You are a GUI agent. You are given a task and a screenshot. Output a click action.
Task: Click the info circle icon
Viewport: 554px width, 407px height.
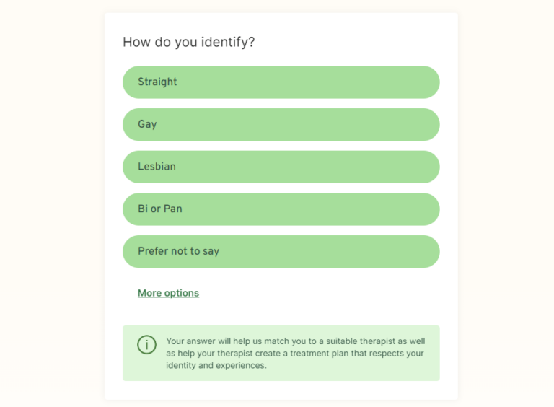coord(146,345)
